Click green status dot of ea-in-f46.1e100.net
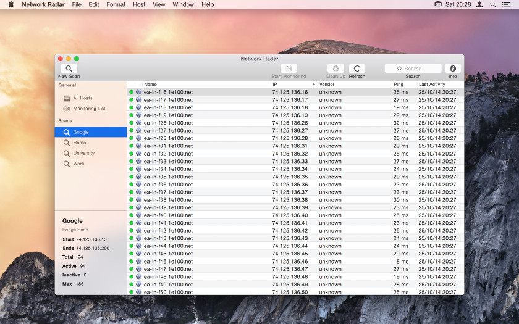 coord(132,262)
